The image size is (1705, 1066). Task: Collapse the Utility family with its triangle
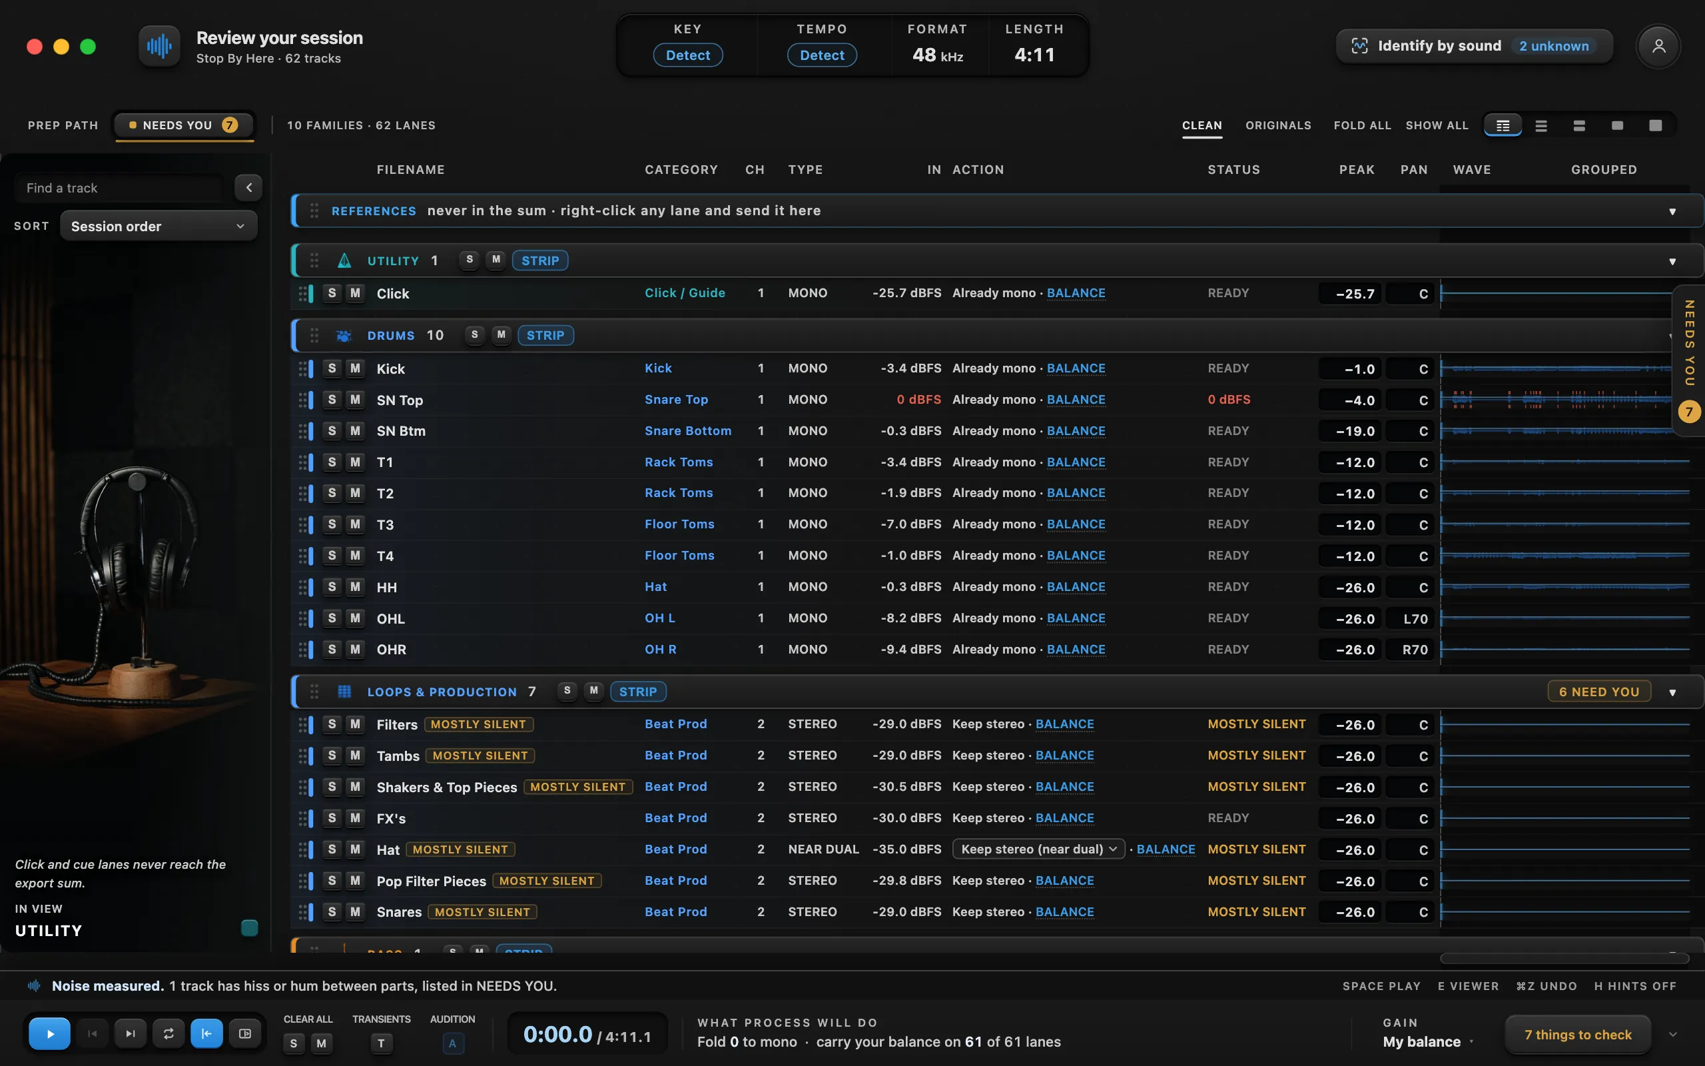pos(1672,262)
